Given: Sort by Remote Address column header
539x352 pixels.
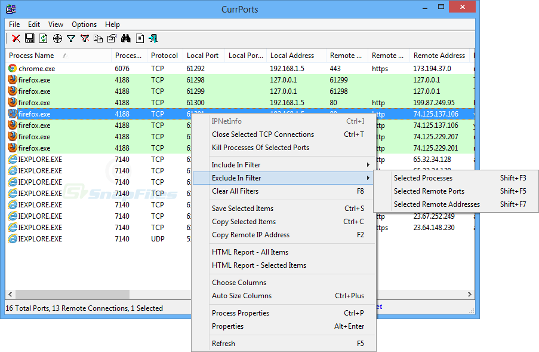Looking at the screenshot, I should pyautogui.click(x=440, y=56).
